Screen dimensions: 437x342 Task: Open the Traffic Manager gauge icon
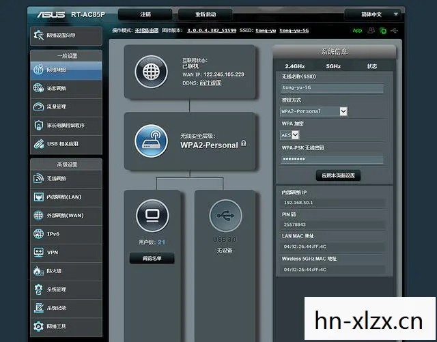click(38, 106)
